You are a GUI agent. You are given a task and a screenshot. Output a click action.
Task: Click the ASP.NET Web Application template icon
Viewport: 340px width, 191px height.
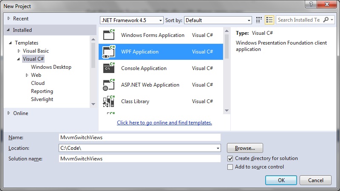tap(109, 84)
